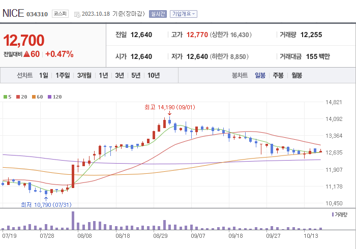Click the purple 거래량 legend marker
Viewport: 356px width, 249px height.
click(x=333, y=214)
